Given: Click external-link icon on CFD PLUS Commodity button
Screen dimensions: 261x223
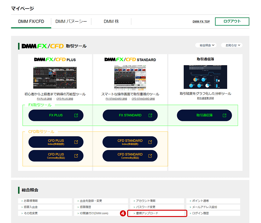Looking at the screenshot, I should click(76, 156).
